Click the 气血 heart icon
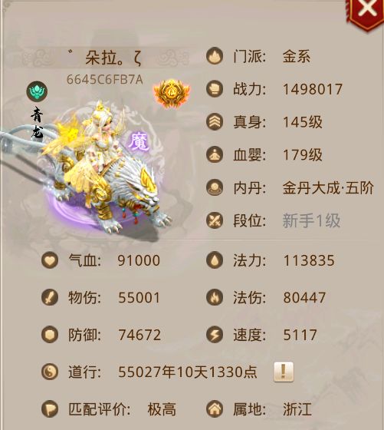 pos(50,260)
